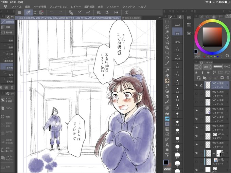Open the tool palette hamburger menu
The image size is (231, 173).
coord(165,16)
